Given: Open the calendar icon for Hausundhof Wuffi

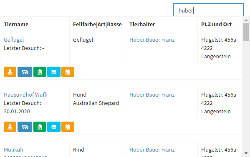Looking at the screenshot, I should click(x=68, y=127).
